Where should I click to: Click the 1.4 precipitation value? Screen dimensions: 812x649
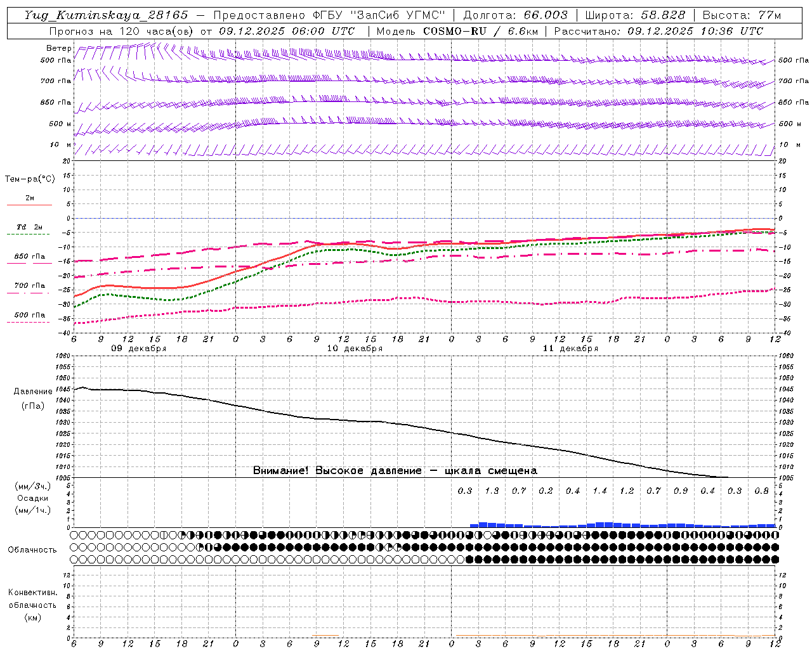tap(599, 491)
